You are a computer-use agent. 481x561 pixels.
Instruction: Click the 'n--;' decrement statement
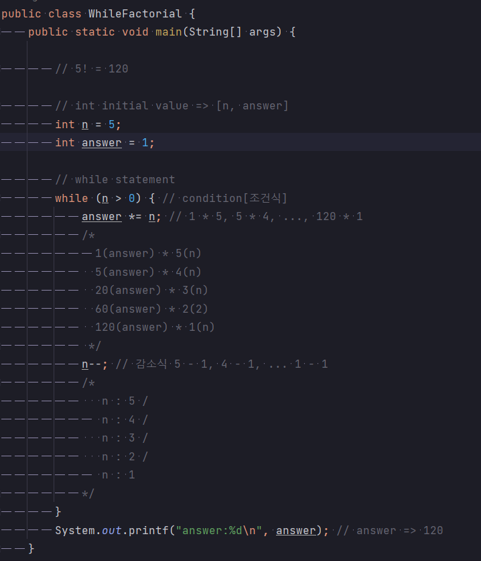(x=94, y=364)
